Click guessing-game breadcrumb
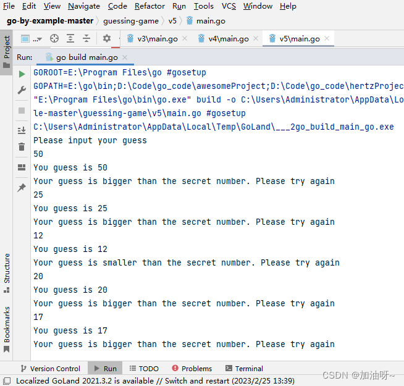 click(131, 21)
